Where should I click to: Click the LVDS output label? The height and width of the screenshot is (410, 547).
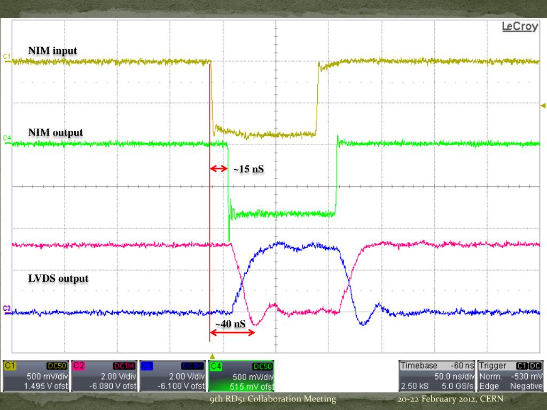(x=58, y=278)
